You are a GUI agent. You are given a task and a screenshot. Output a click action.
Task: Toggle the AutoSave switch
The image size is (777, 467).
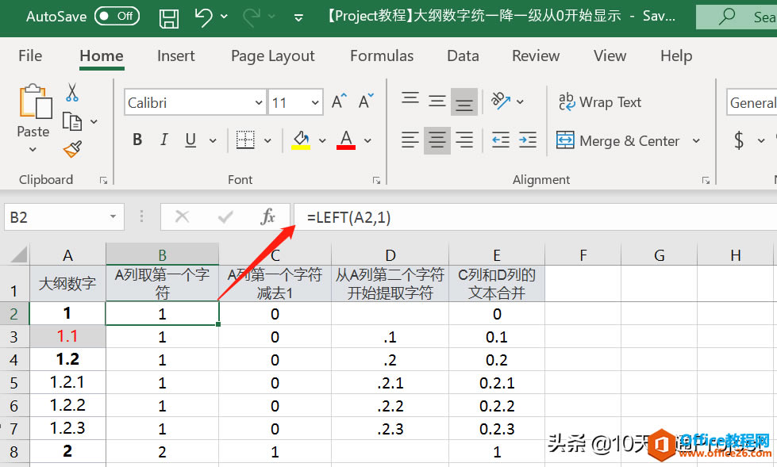coord(117,17)
